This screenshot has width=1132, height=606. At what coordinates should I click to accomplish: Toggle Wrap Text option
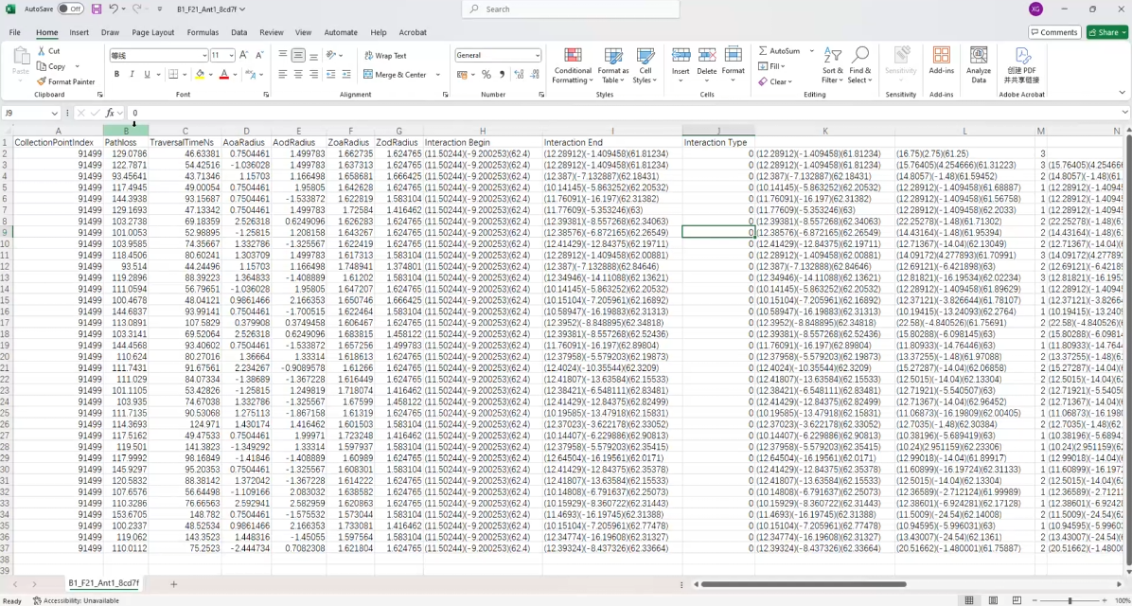(385, 56)
